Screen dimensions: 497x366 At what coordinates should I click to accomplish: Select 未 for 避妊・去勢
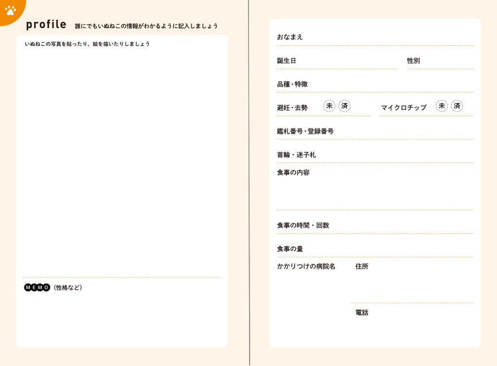tap(329, 105)
